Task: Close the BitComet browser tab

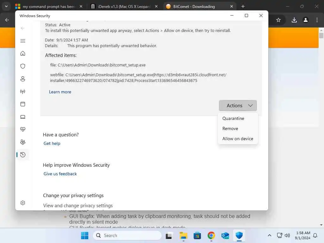Action: 231,7
